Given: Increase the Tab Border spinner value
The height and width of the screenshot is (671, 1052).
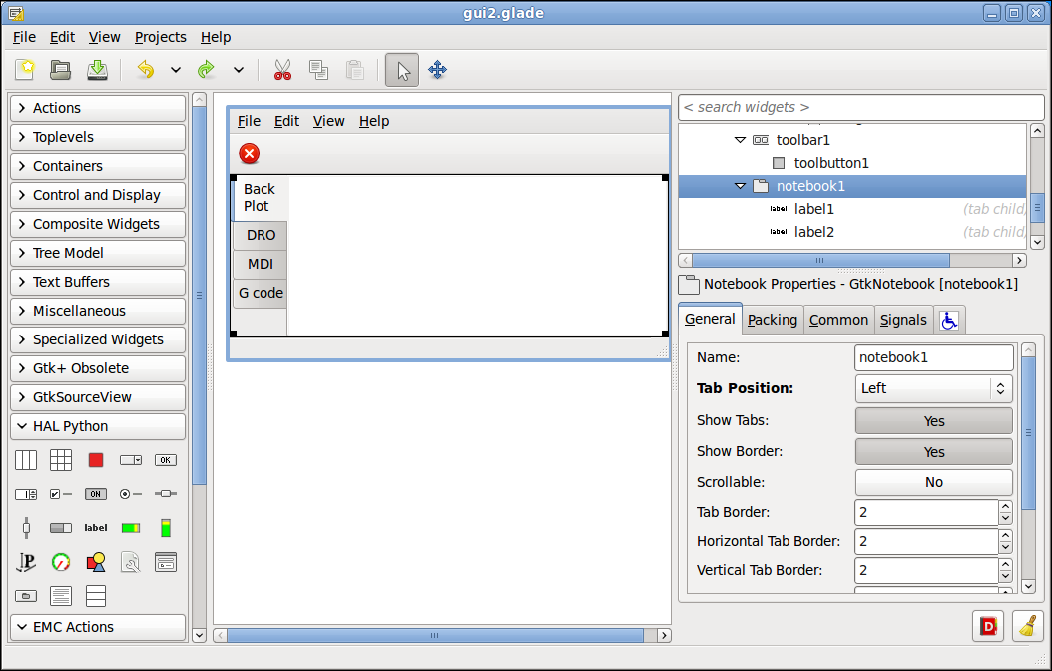Looking at the screenshot, I should 1005,507.
